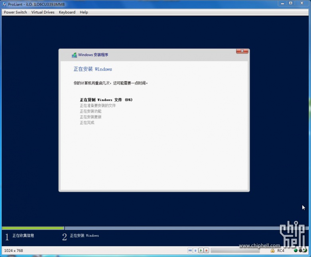311x257 pixels.
Task: Click the 正在完成 step
Action: click(87, 123)
